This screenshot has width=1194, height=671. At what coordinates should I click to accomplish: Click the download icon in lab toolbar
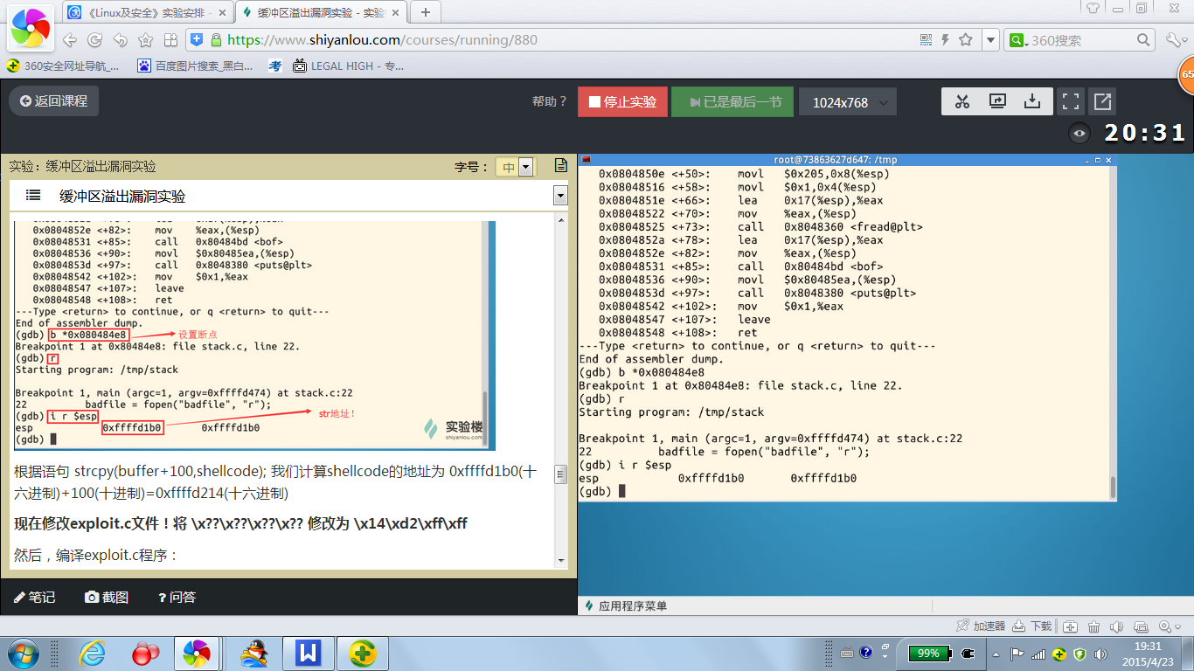pos(1032,101)
